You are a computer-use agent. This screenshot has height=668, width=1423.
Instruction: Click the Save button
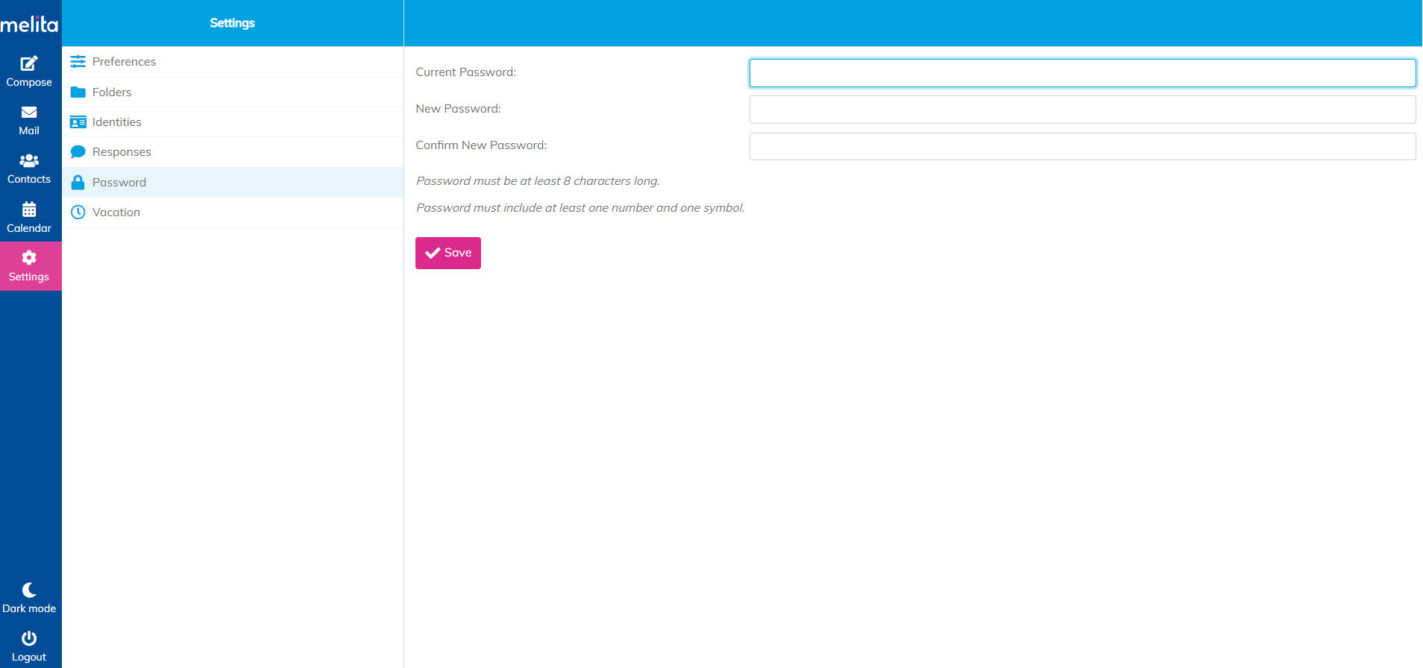448,253
